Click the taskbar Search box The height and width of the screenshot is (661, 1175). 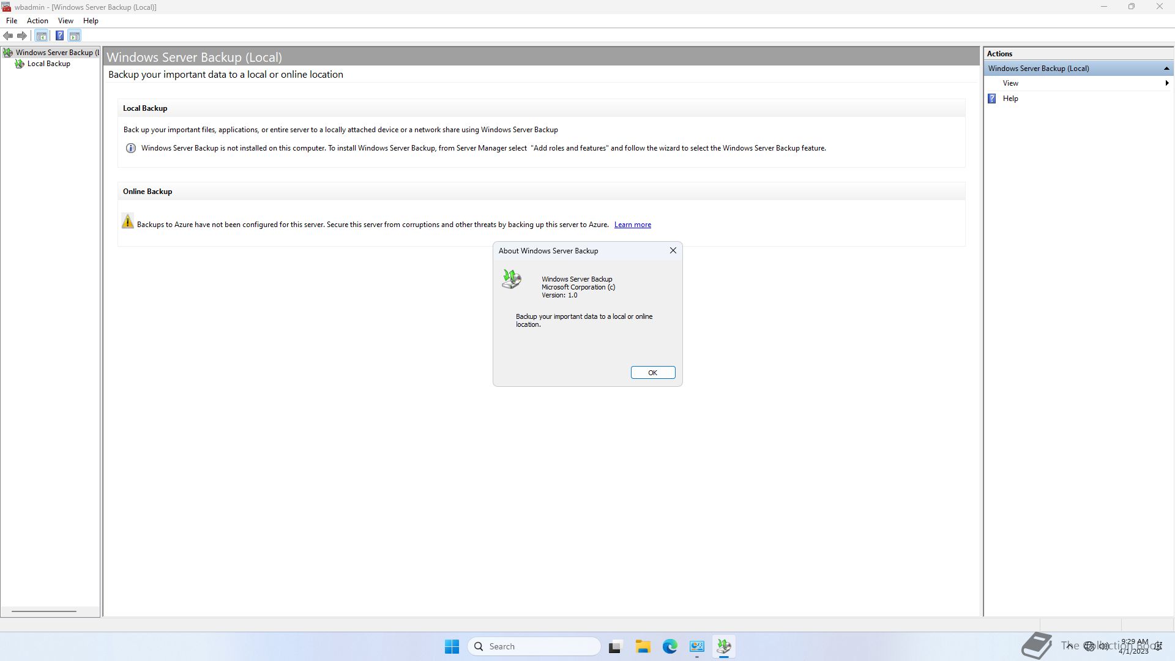point(534,646)
